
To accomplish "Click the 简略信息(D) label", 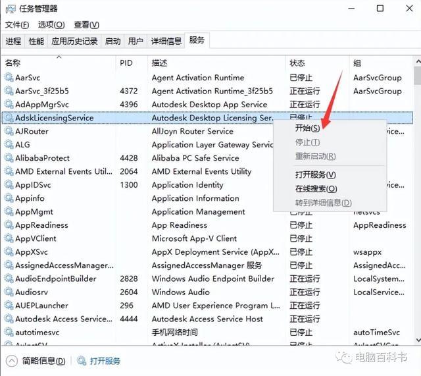I will 44,361.
